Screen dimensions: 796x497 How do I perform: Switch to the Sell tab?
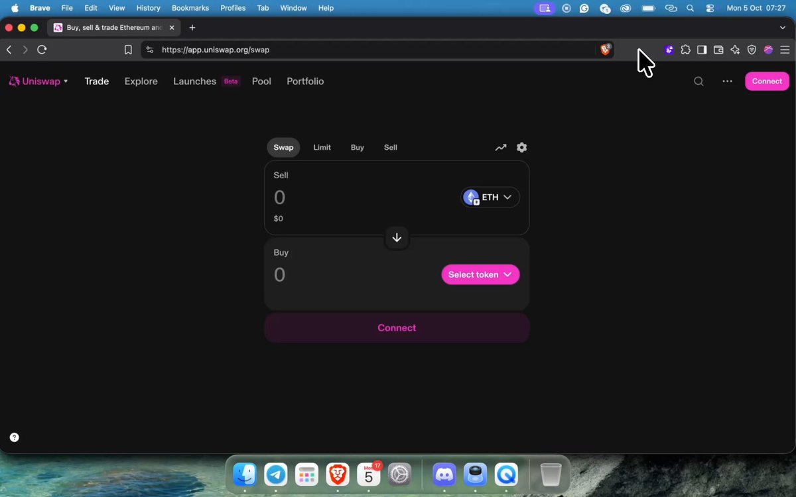point(391,148)
